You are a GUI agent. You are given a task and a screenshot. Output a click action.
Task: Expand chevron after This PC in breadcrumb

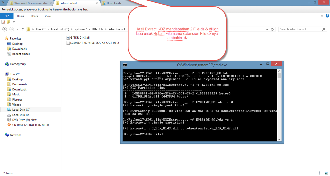48,29
